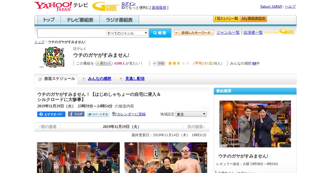
Task: Focus the keyword search input field
Action: [72, 33]
